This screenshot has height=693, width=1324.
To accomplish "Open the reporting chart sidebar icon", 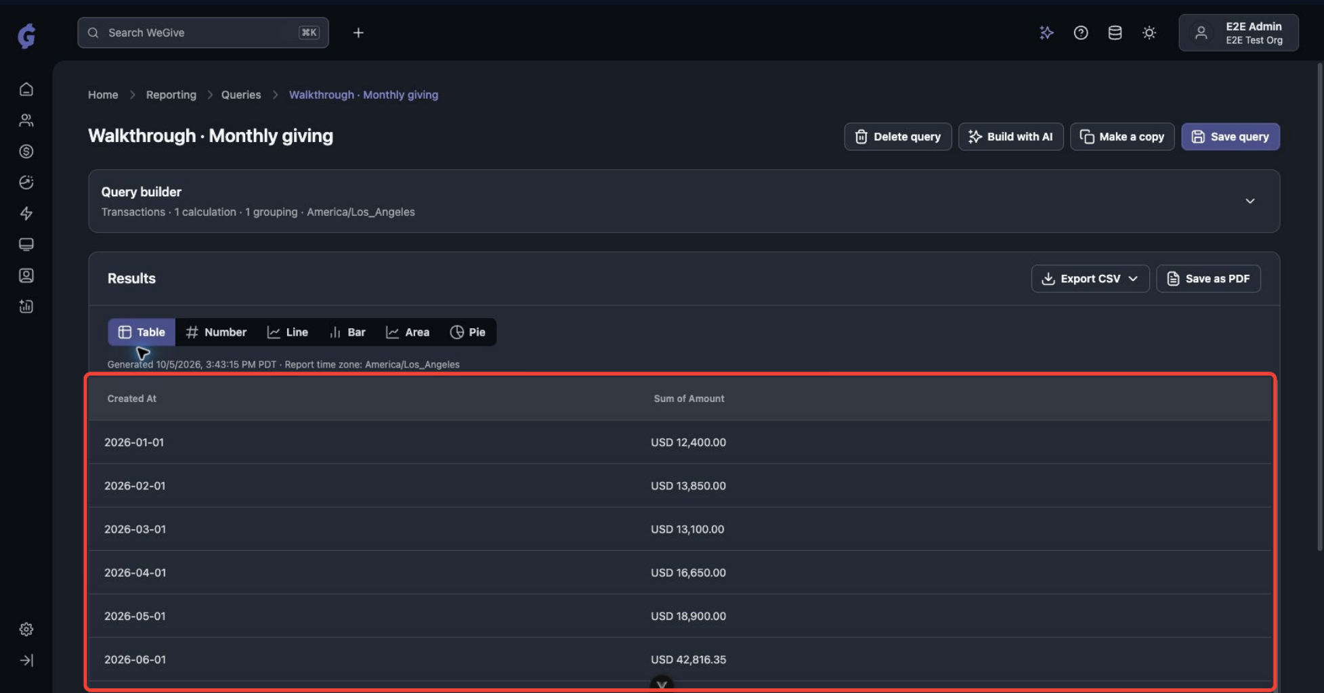I will (26, 307).
